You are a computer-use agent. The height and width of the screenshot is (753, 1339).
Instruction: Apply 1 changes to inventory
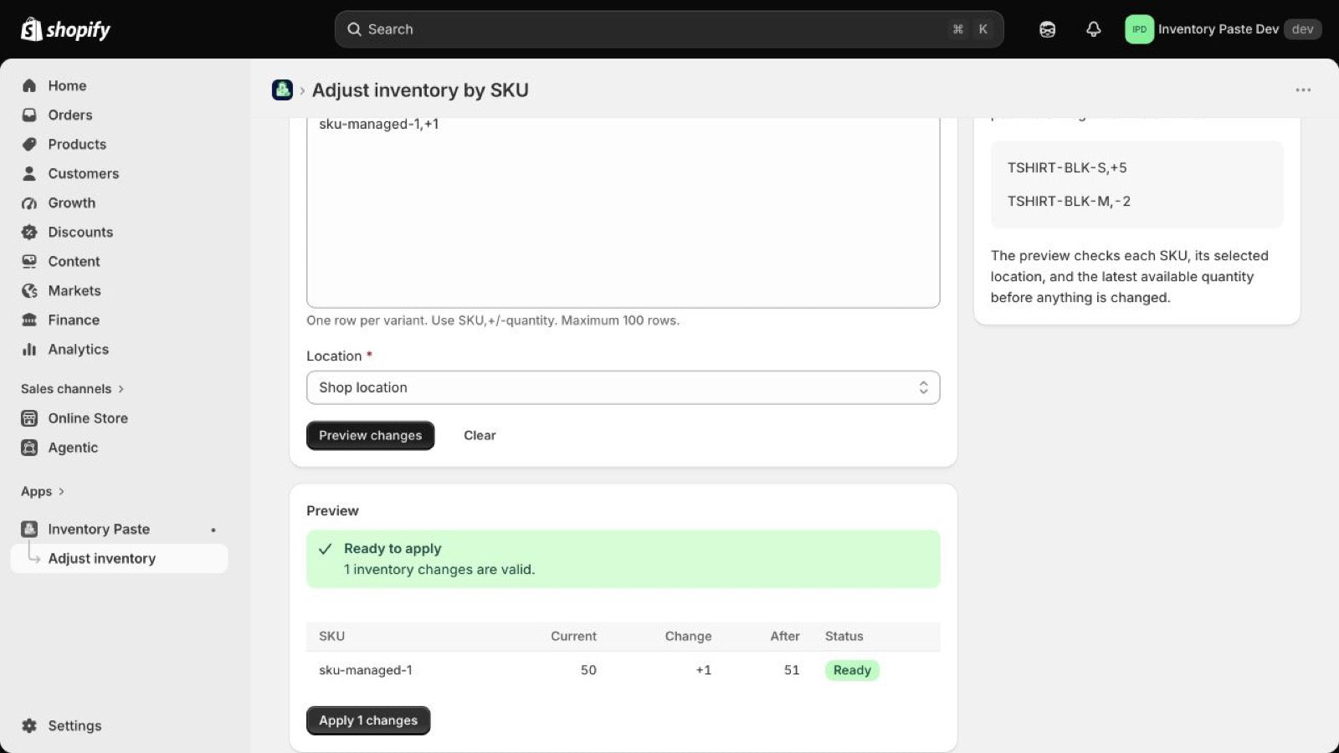pyautogui.click(x=368, y=720)
